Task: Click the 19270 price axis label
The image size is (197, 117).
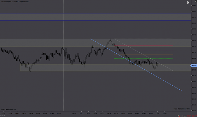Action: 194,17
